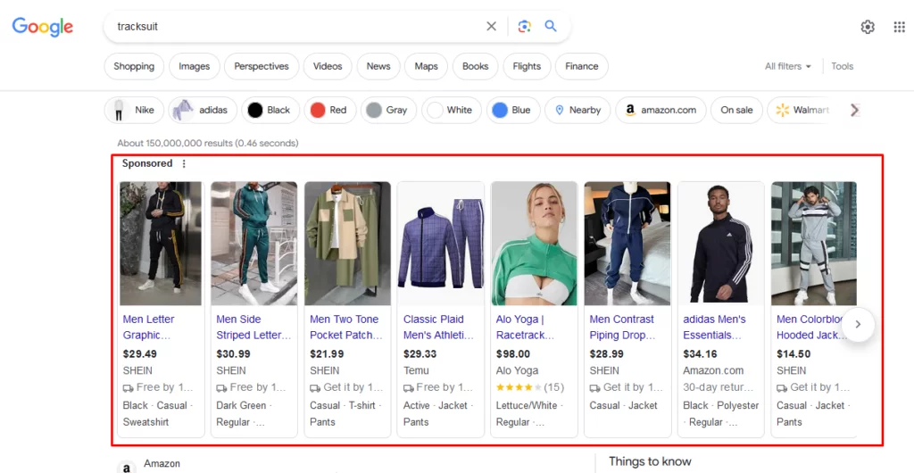Click the $98.00 Alo Yoga price
This screenshot has height=473, width=914.
513,354
